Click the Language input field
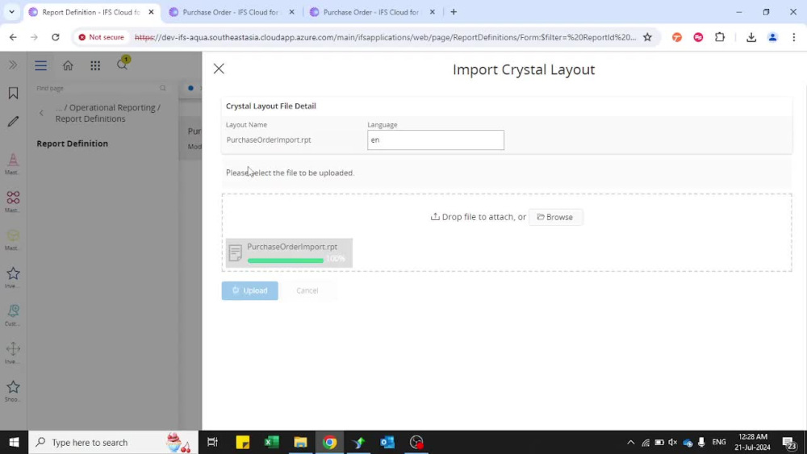 click(x=436, y=140)
